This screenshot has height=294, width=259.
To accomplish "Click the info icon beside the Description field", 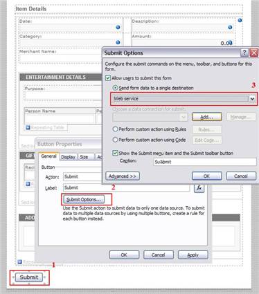I will click(x=230, y=27).
